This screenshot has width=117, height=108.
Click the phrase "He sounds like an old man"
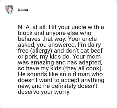click(x=53, y=74)
